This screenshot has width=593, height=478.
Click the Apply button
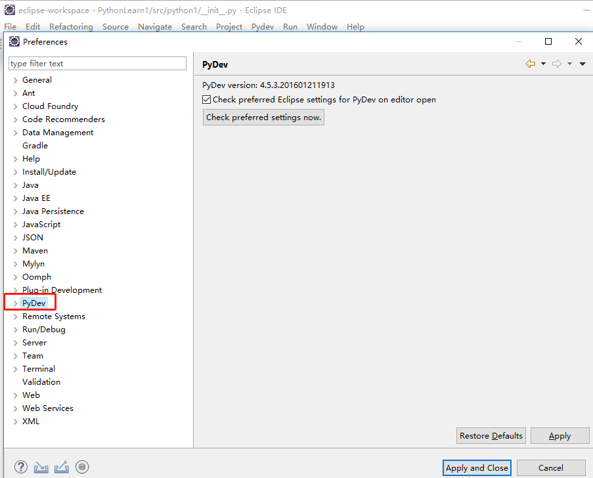[560, 435]
